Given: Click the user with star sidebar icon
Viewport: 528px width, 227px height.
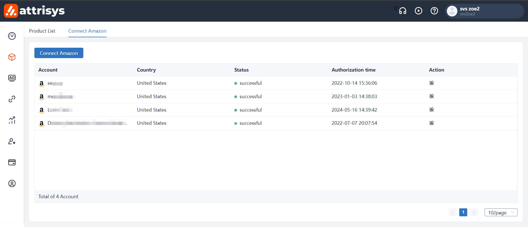Looking at the screenshot, I should coord(12,141).
